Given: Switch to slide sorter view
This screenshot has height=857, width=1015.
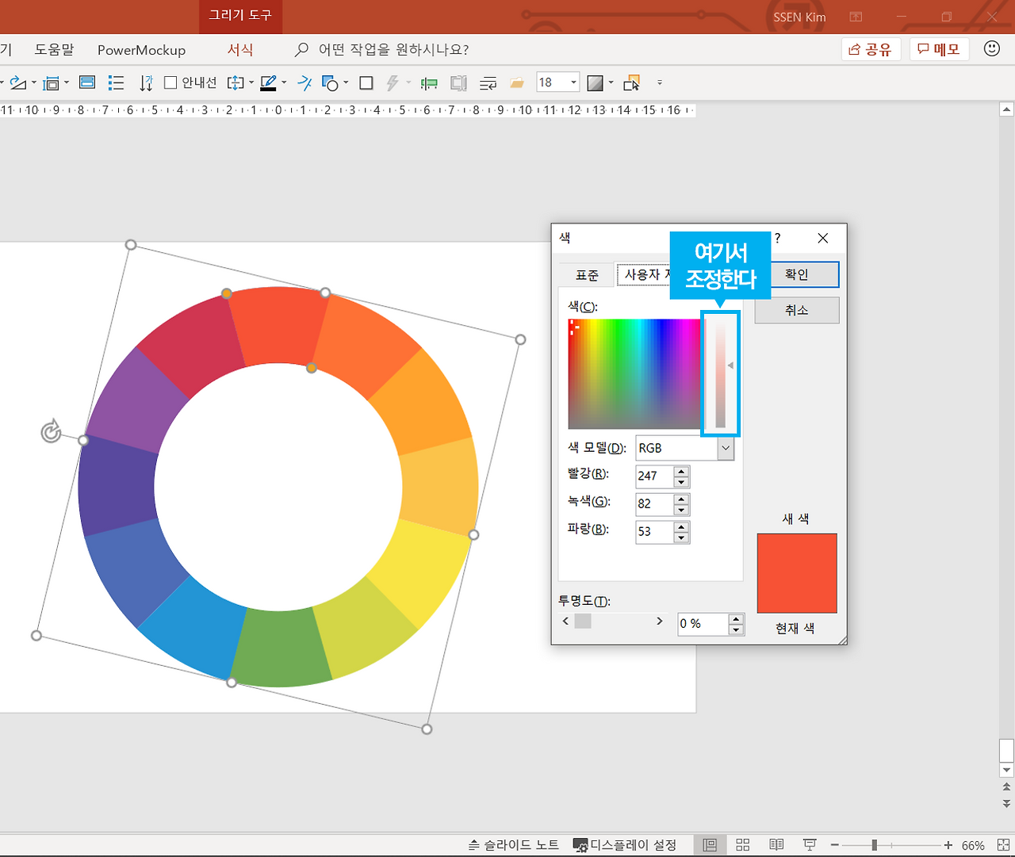Looking at the screenshot, I should [x=743, y=845].
